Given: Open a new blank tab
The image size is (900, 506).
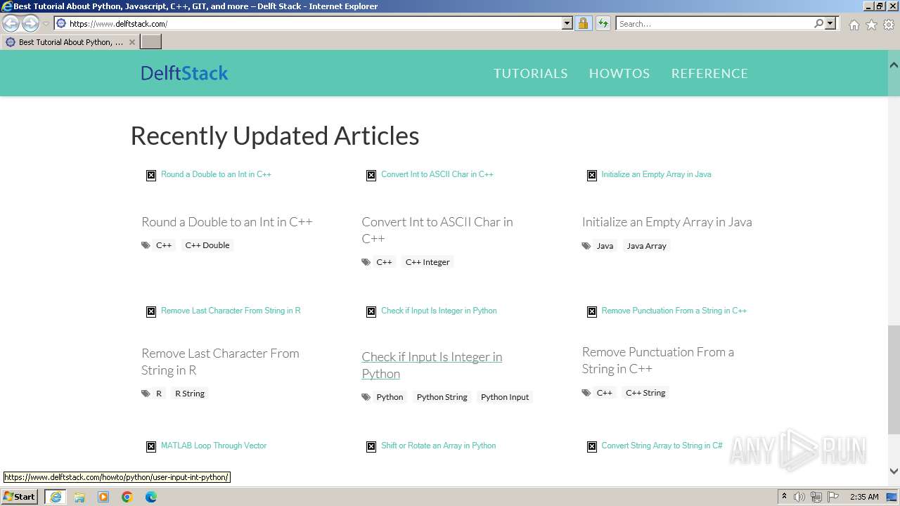Looking at the screenshot, I should point(151,41).
